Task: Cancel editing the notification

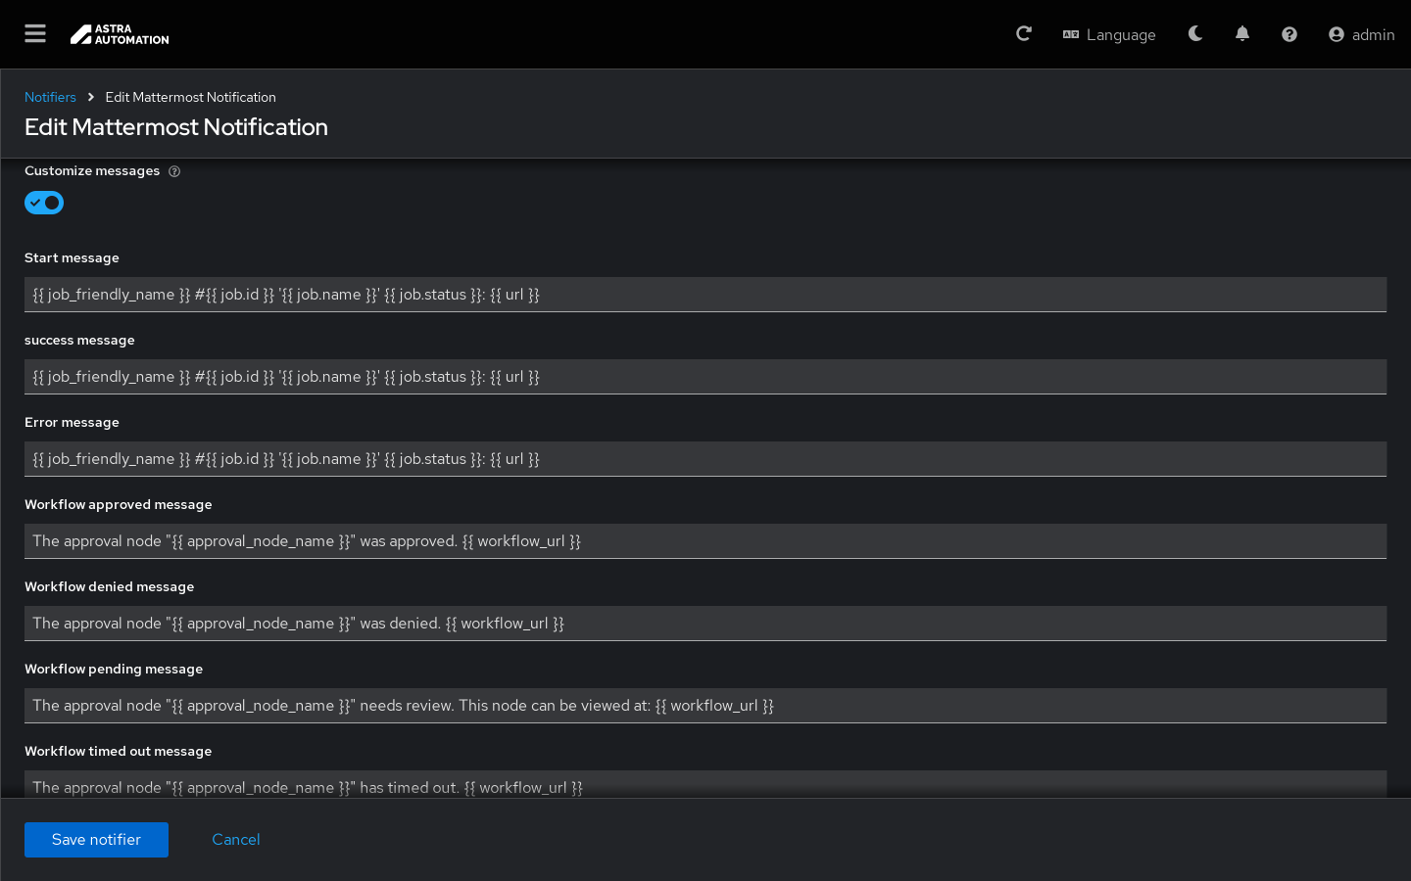Action: point(236,839)
